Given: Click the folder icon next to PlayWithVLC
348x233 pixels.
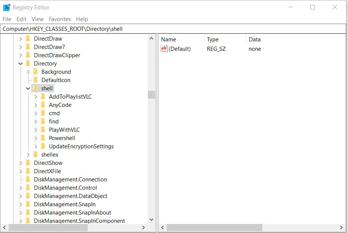Looking at the screenshot, I should [x=43, y=130].
